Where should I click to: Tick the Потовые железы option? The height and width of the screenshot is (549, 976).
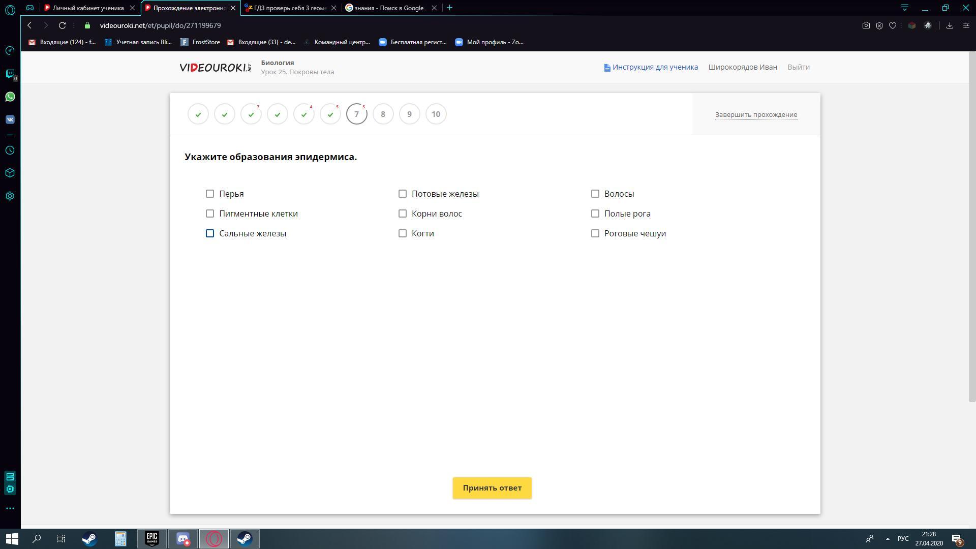403,194
